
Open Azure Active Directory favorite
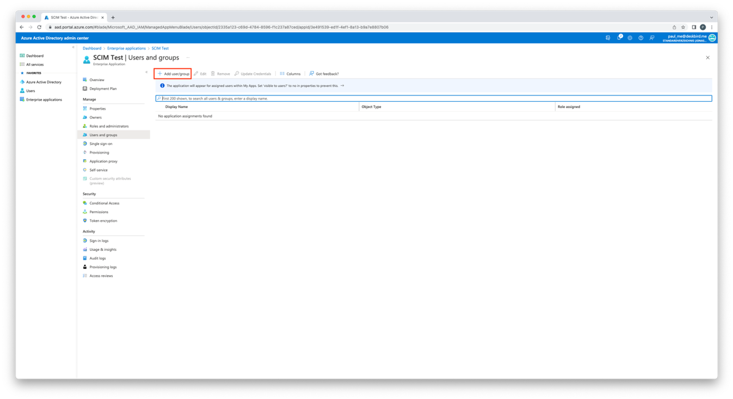43,82
